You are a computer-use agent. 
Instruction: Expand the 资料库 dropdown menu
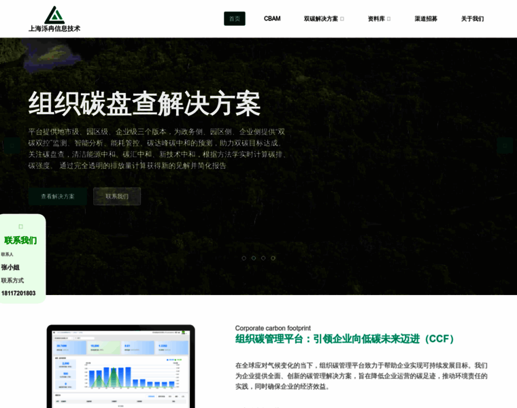[379, 19]
